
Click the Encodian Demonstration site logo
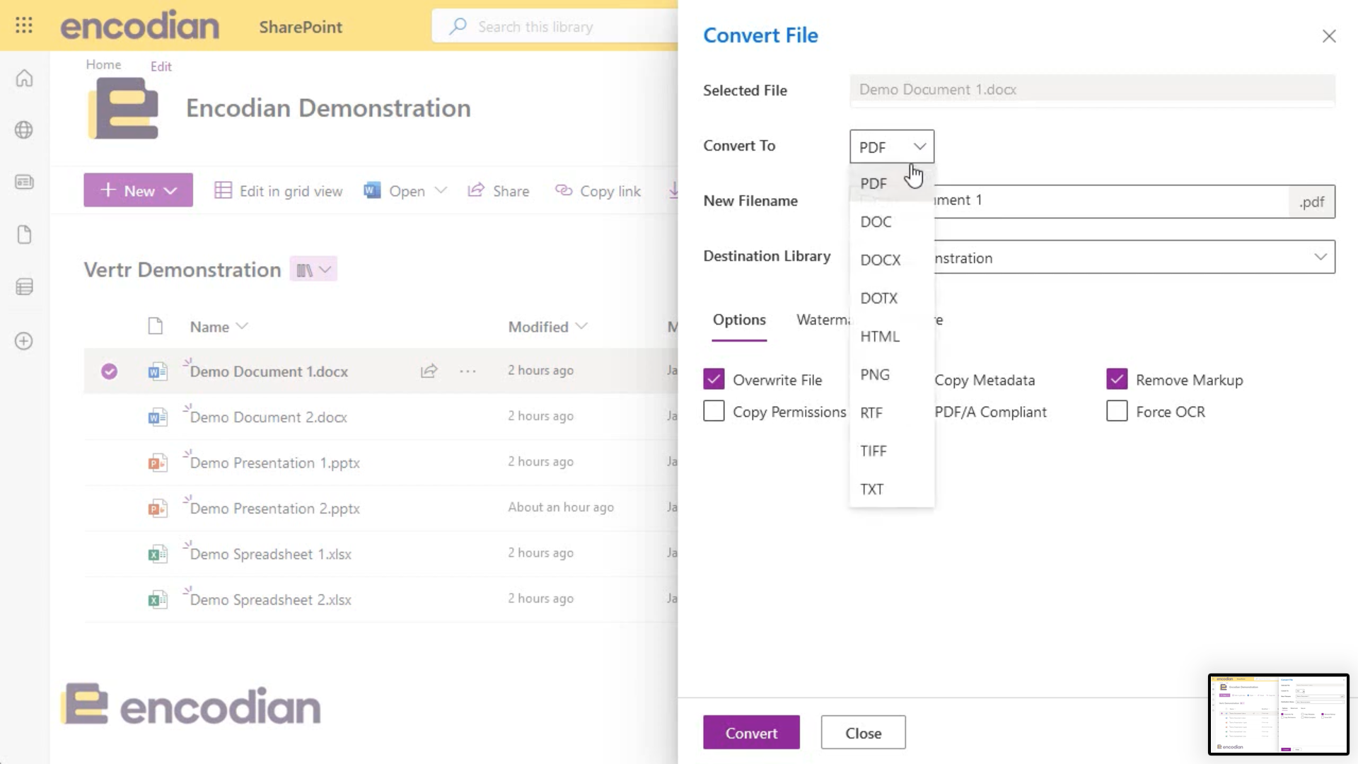coord(124,108)
